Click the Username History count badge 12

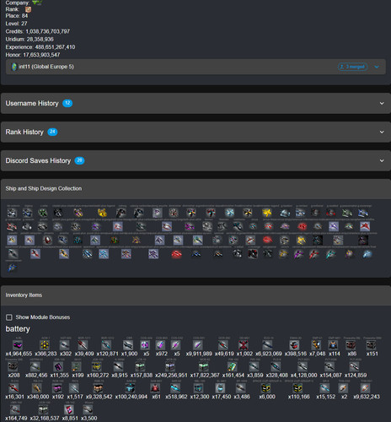coord(67,103)
